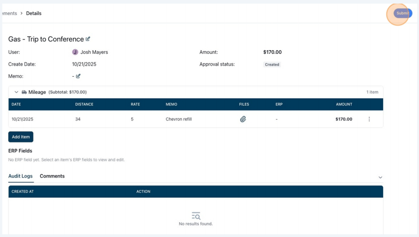Click the breadcrumb separator arrow

click(21, 14)
